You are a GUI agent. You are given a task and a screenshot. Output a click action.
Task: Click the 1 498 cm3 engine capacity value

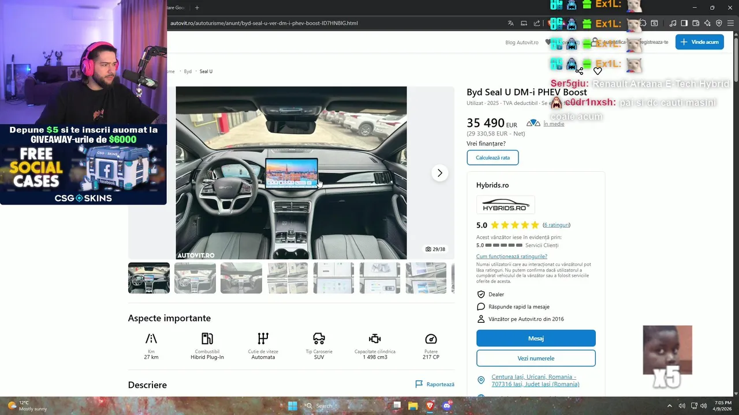[375, 357]
